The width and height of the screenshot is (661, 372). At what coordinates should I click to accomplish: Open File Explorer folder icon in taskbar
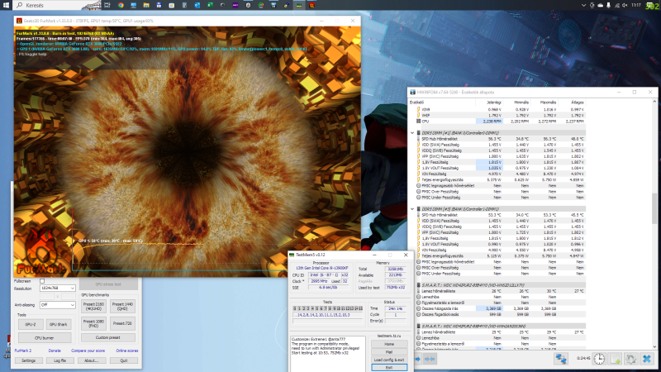(x=146, y=5)
